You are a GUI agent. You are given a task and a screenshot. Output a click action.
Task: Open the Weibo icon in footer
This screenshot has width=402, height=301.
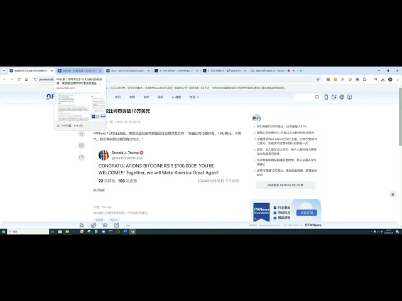(x=94, y=225)
